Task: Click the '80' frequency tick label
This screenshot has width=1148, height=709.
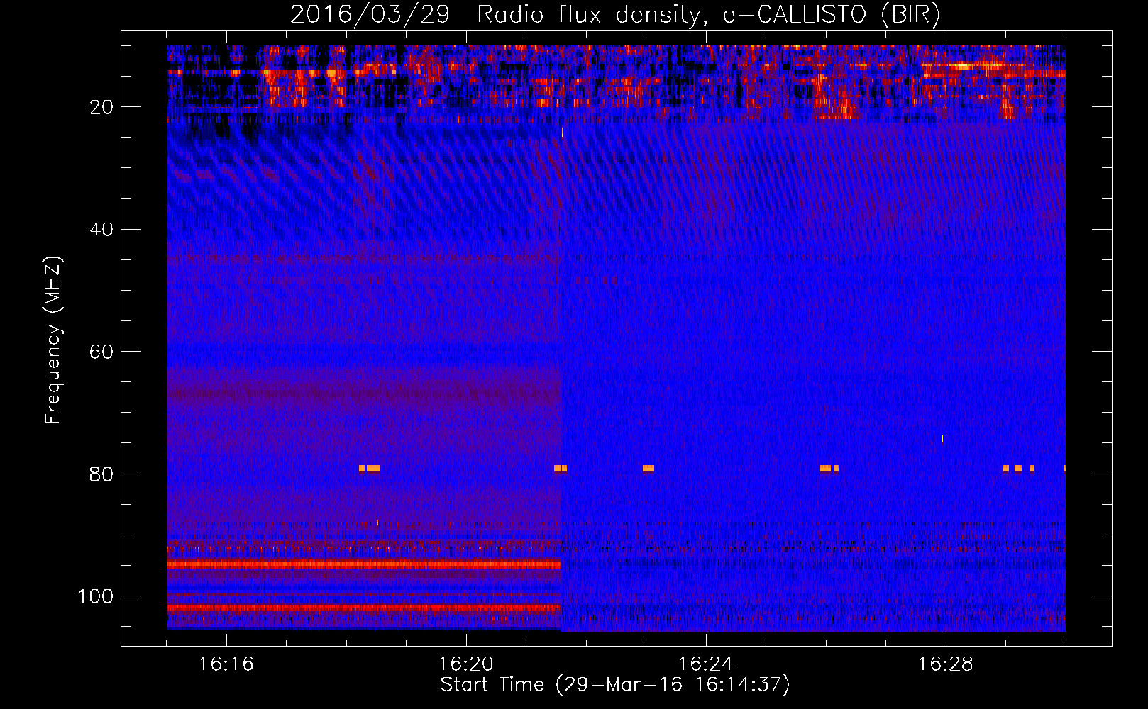Action: tap(102, 474)
